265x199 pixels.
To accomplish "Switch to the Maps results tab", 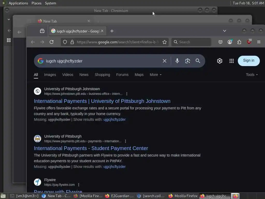I will coord(139,75).
